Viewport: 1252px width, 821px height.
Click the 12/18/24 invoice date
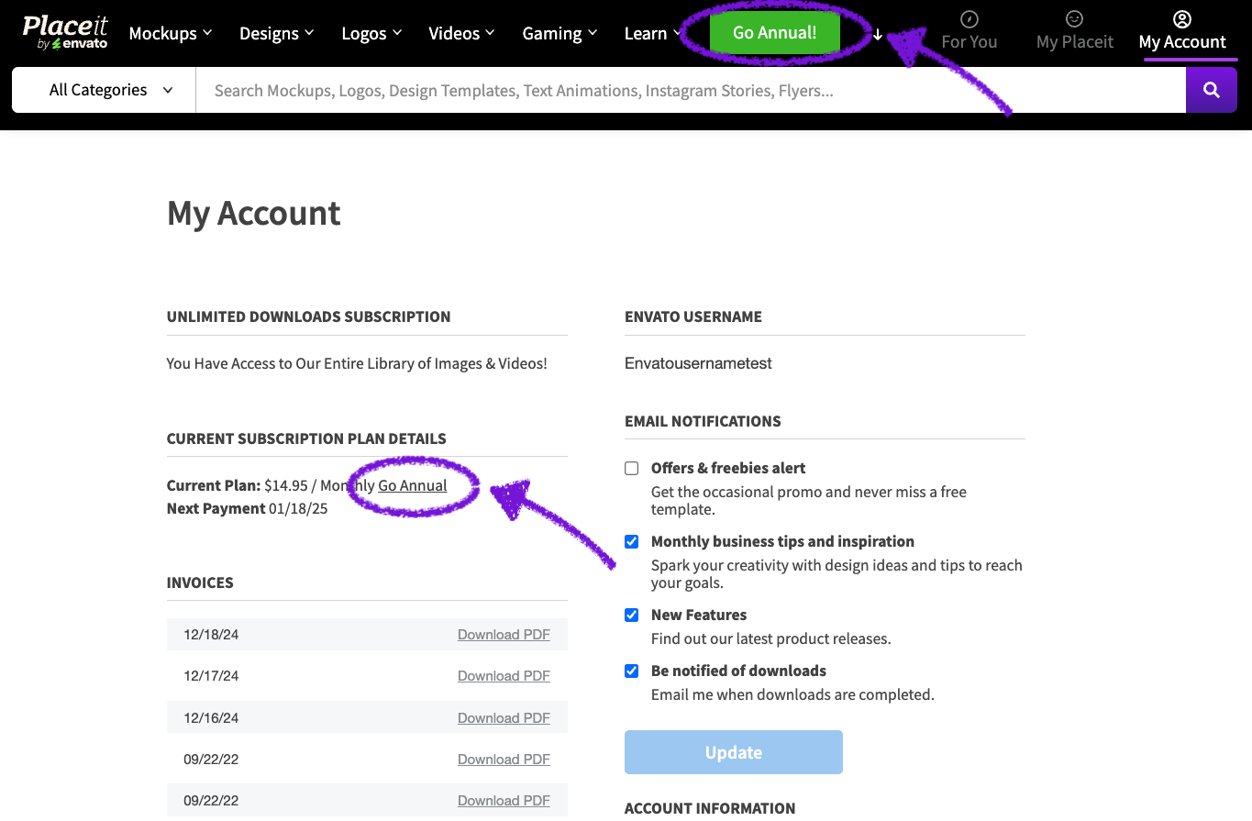click(x=211, y=635)
